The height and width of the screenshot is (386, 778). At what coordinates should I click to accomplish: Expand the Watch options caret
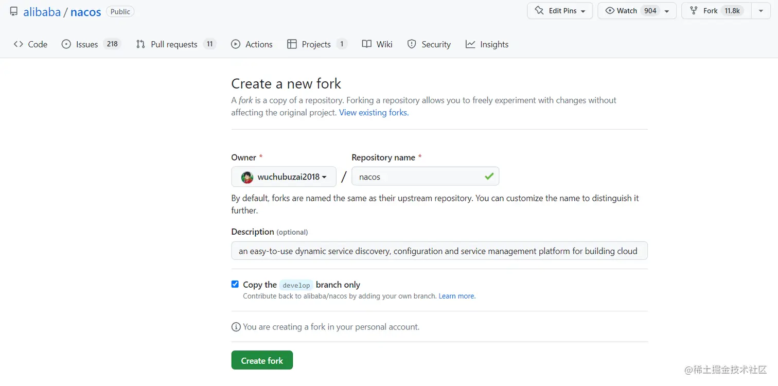pyautogui.click(x=667, y=11)
